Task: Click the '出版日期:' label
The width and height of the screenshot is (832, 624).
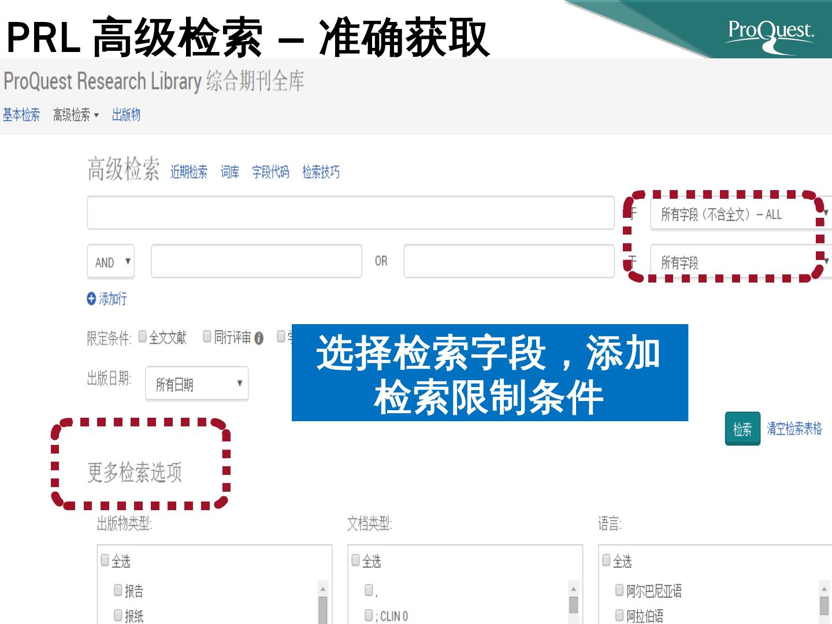Action: 109,379
